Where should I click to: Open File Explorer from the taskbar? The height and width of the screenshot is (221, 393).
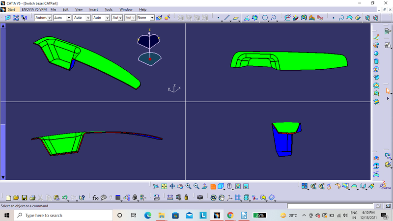click(x=162, y=216)
